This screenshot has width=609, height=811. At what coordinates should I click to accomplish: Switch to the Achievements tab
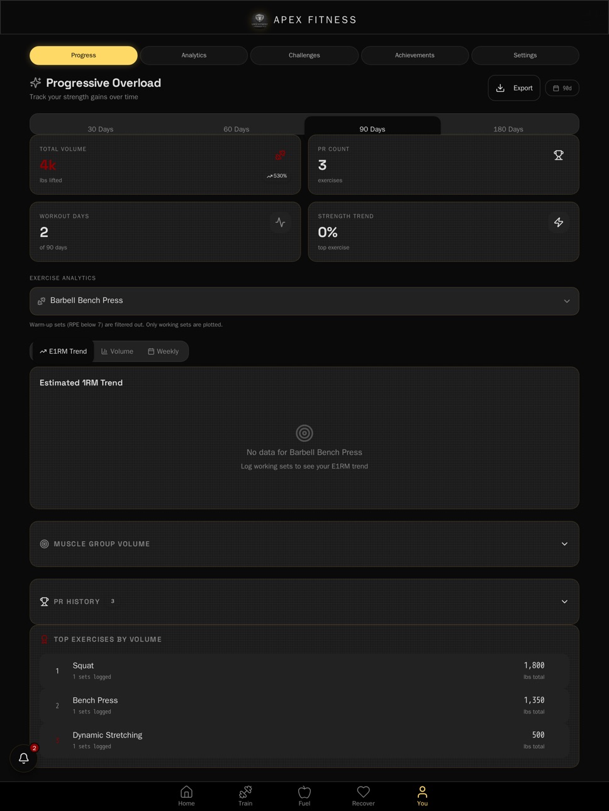pos(415,55)
